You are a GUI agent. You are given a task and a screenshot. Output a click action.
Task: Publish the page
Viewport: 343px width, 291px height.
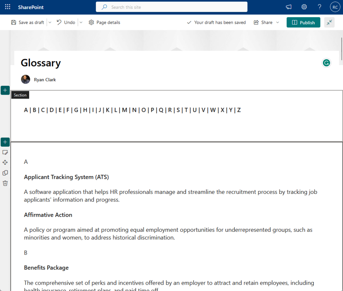tap(303, 22)
